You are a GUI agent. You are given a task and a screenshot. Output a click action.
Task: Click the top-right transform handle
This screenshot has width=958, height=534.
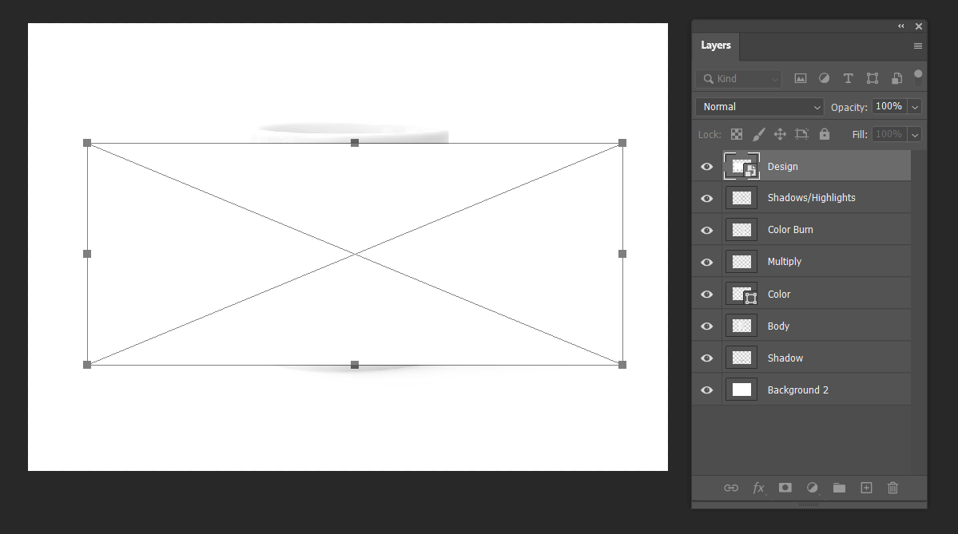coord(622,143)
